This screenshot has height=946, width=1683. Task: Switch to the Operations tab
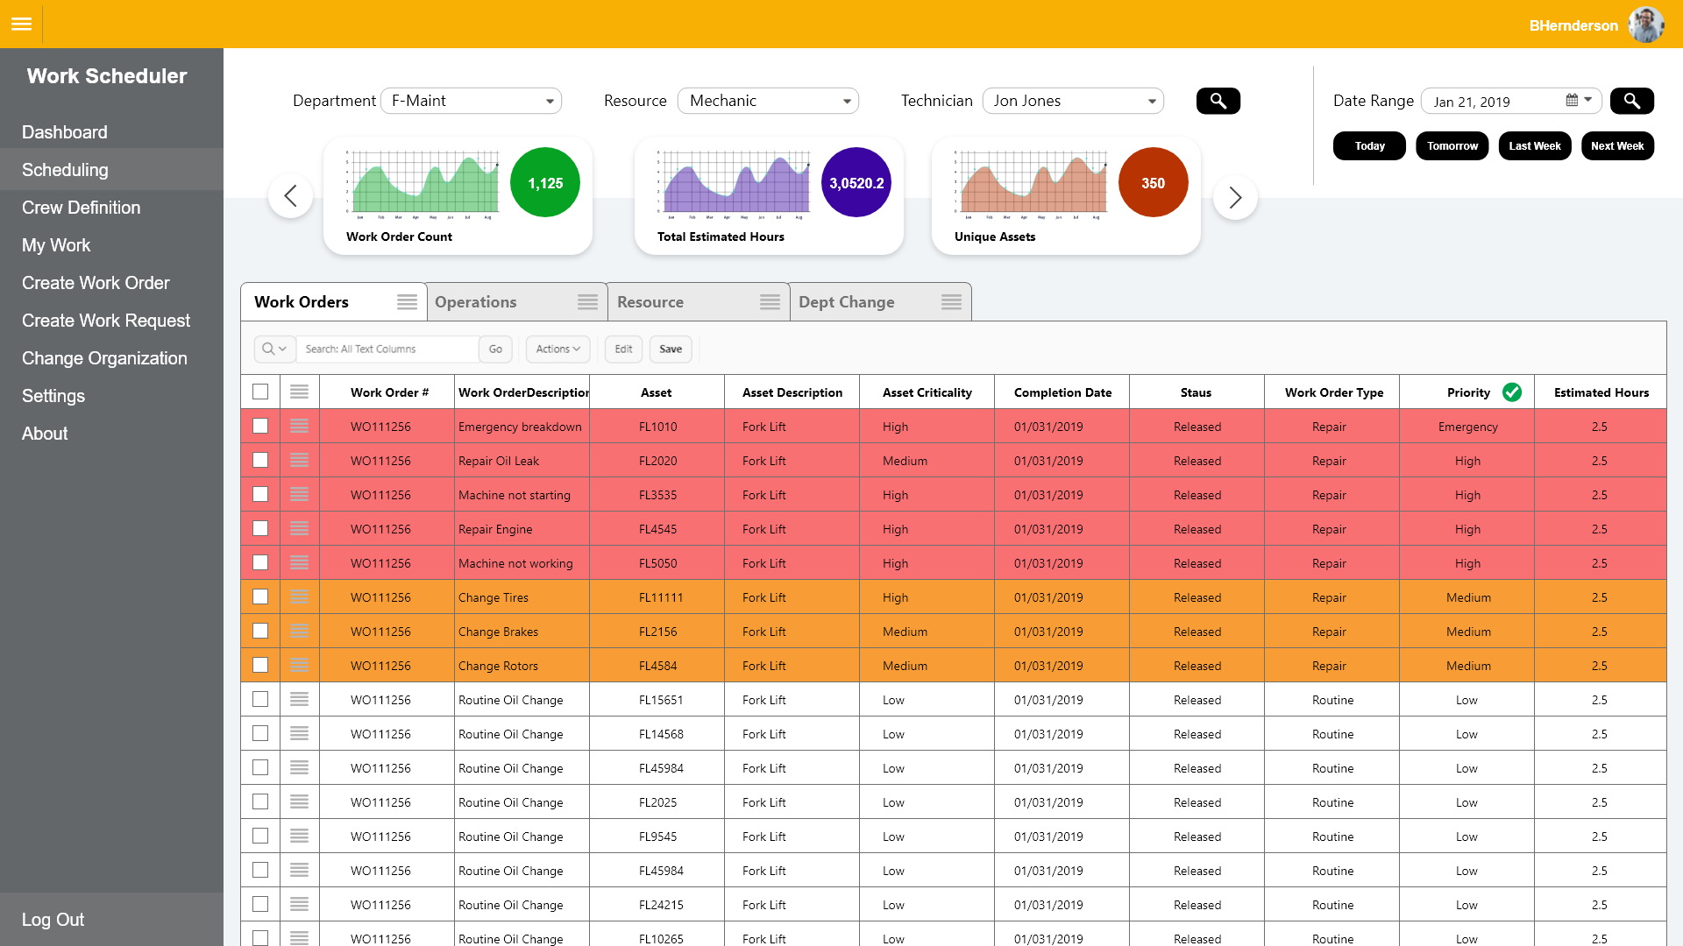[x=476, y=302]
